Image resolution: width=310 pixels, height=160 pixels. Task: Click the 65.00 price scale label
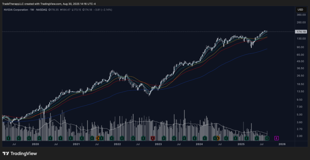tap(301, 55)
